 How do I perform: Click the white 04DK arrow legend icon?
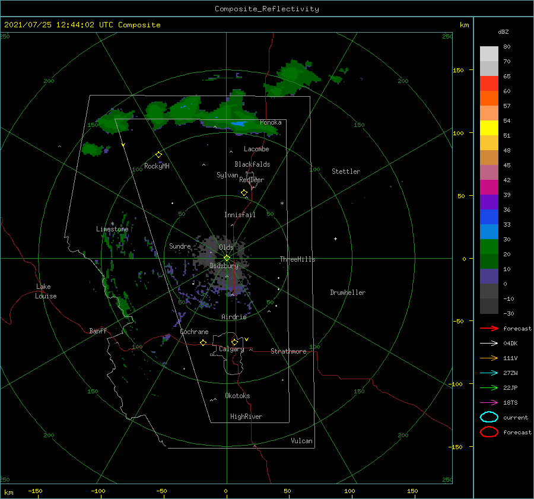coord(489,344)
